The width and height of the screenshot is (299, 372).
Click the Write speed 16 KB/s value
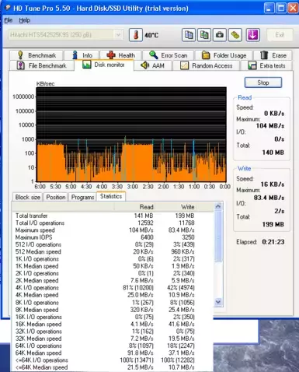273,184
